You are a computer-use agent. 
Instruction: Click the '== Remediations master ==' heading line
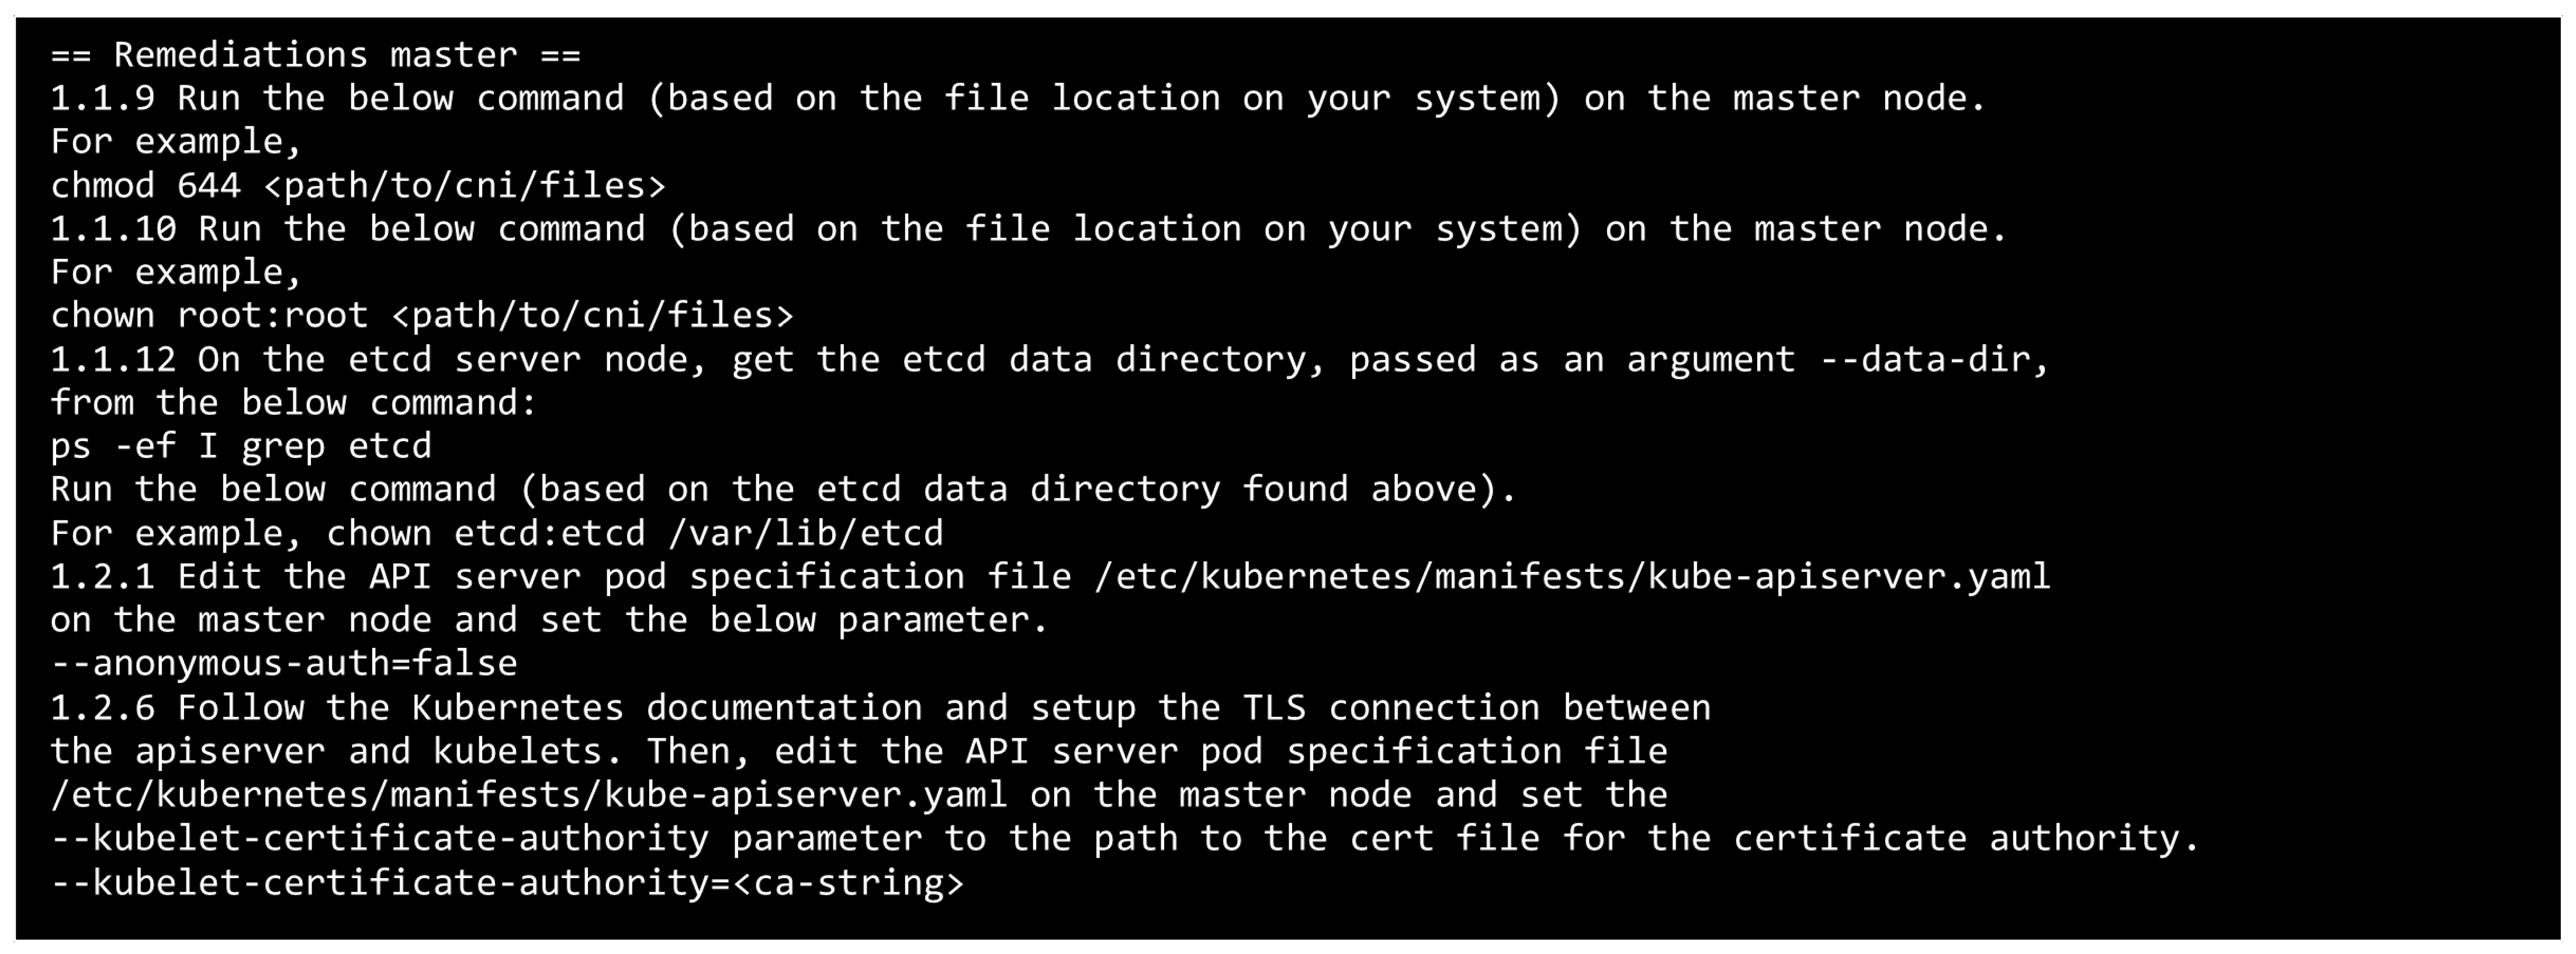click(315, 55)
